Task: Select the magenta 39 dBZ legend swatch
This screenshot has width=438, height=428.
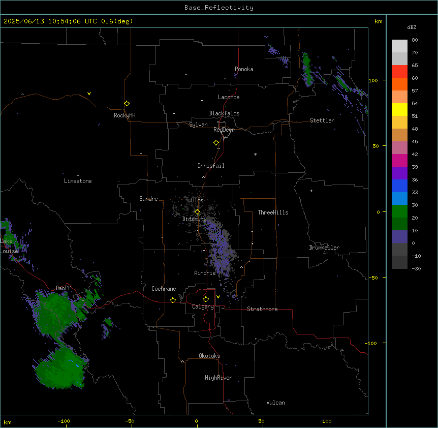Action: (x=399, y=160)
